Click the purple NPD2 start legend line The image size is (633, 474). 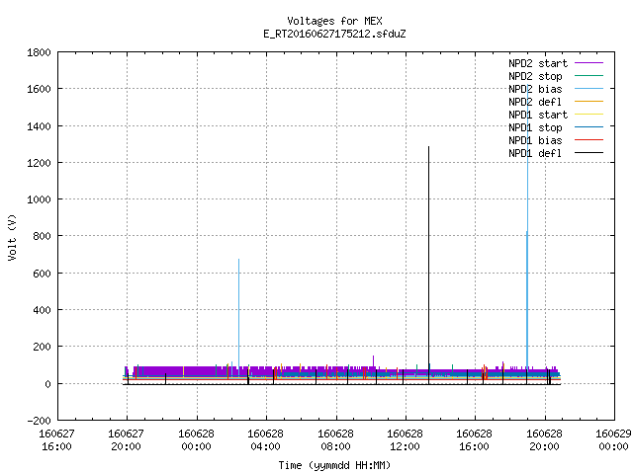tap(588, 63)
